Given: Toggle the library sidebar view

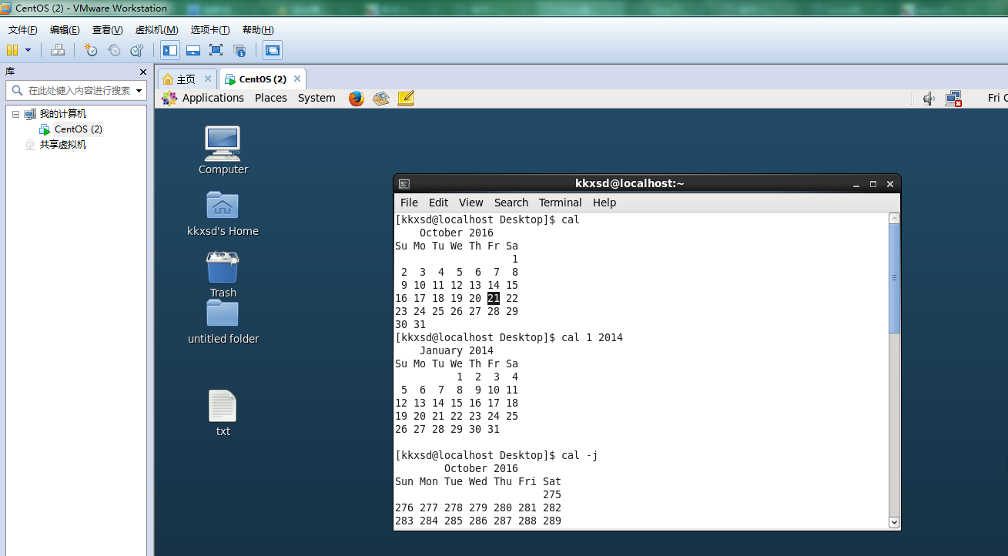Looking at the screenshot, I should click(170, 50).
